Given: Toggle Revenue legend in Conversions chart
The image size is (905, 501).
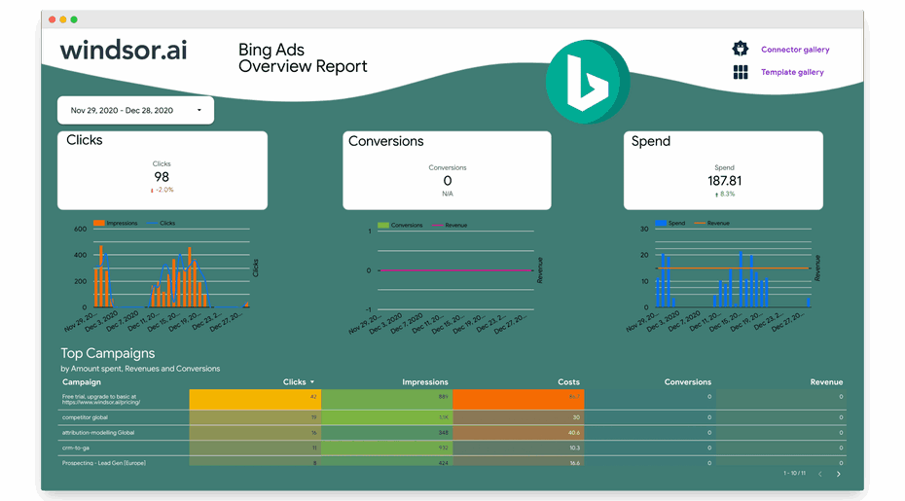Looking at the screenshot, I should pyautogui.click(x=449, y=225).
